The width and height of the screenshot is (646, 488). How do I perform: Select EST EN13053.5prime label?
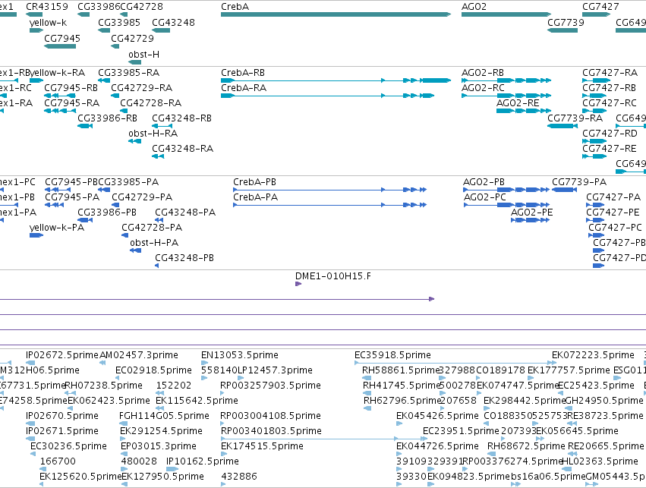240,355
